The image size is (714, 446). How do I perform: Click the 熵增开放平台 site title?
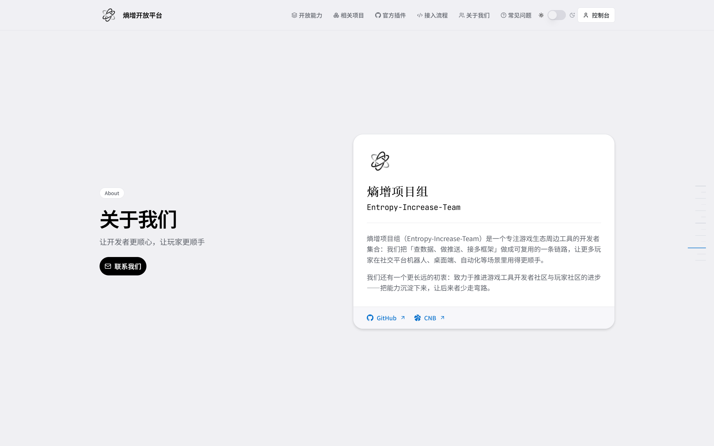coord(142,15)
